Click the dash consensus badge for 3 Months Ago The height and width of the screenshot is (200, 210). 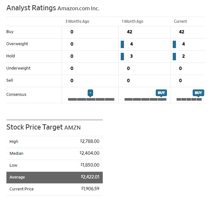91,93
